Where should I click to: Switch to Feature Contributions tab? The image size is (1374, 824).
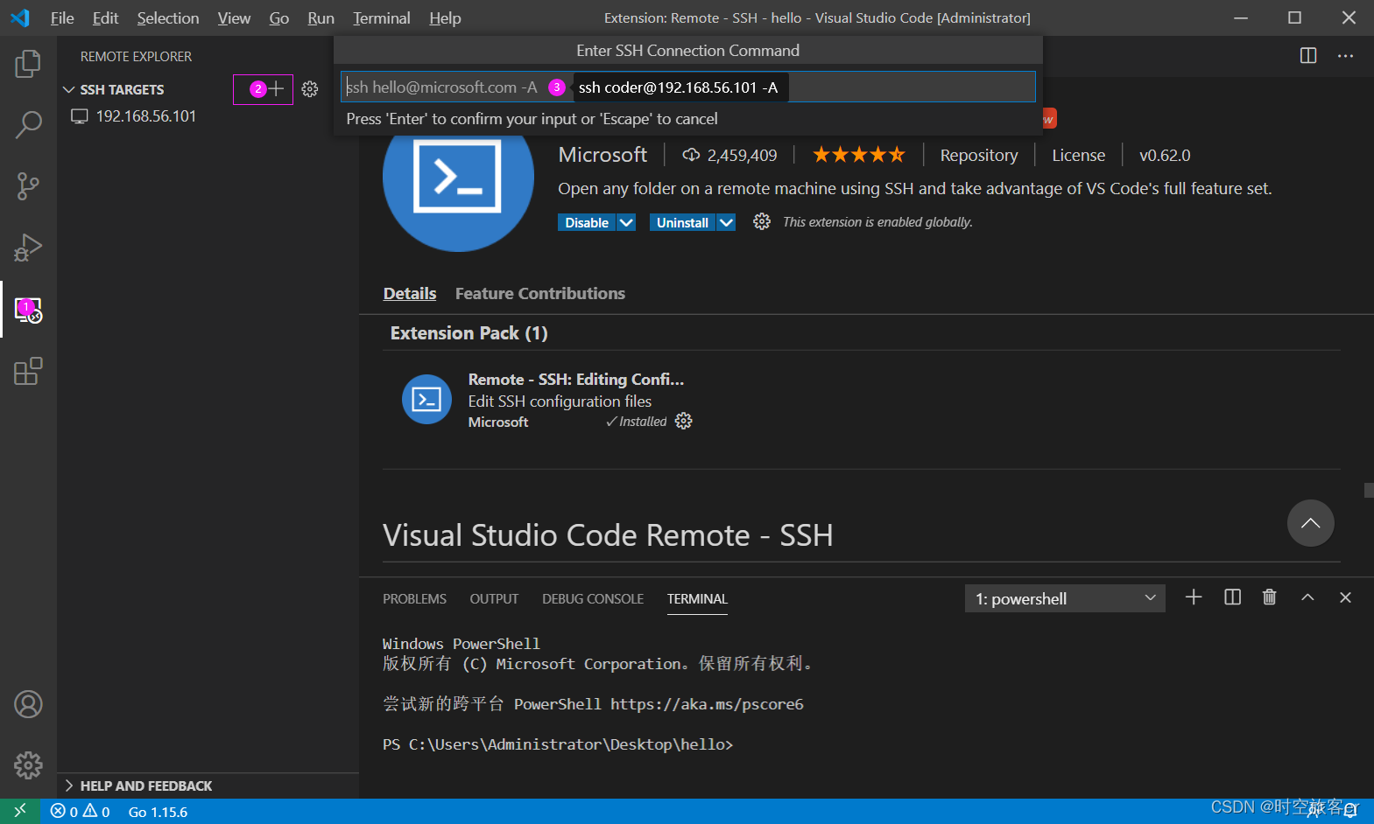(540, 294)
